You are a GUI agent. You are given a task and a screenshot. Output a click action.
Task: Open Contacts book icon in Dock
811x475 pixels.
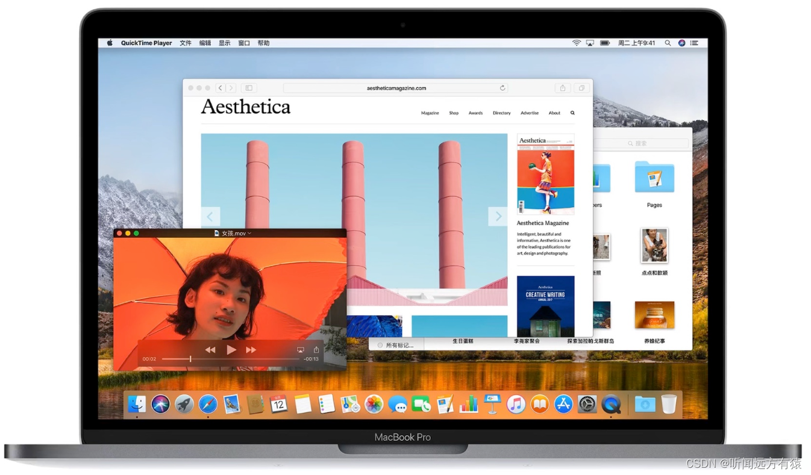point(255,403)
